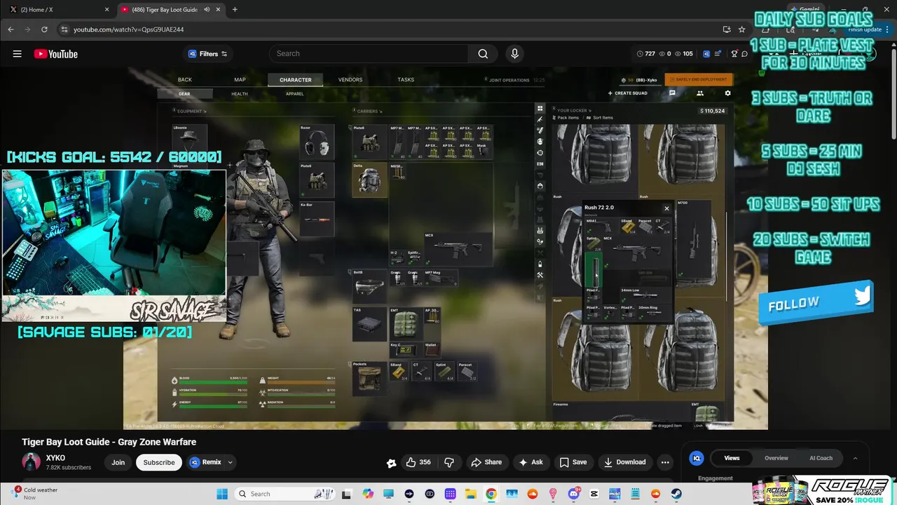Click Pack items in locker

click(566, 118)
